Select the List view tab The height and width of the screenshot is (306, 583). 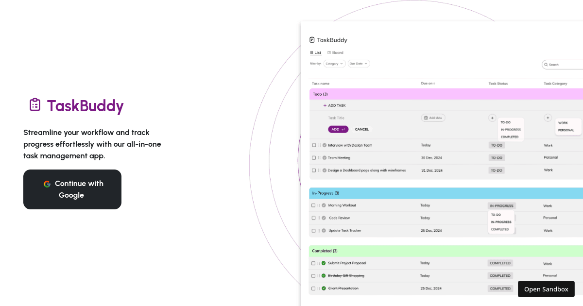316,52
